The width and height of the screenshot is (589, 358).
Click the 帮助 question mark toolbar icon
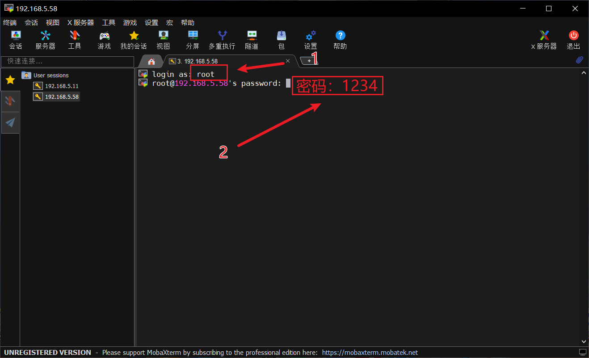tap(340, 40)
